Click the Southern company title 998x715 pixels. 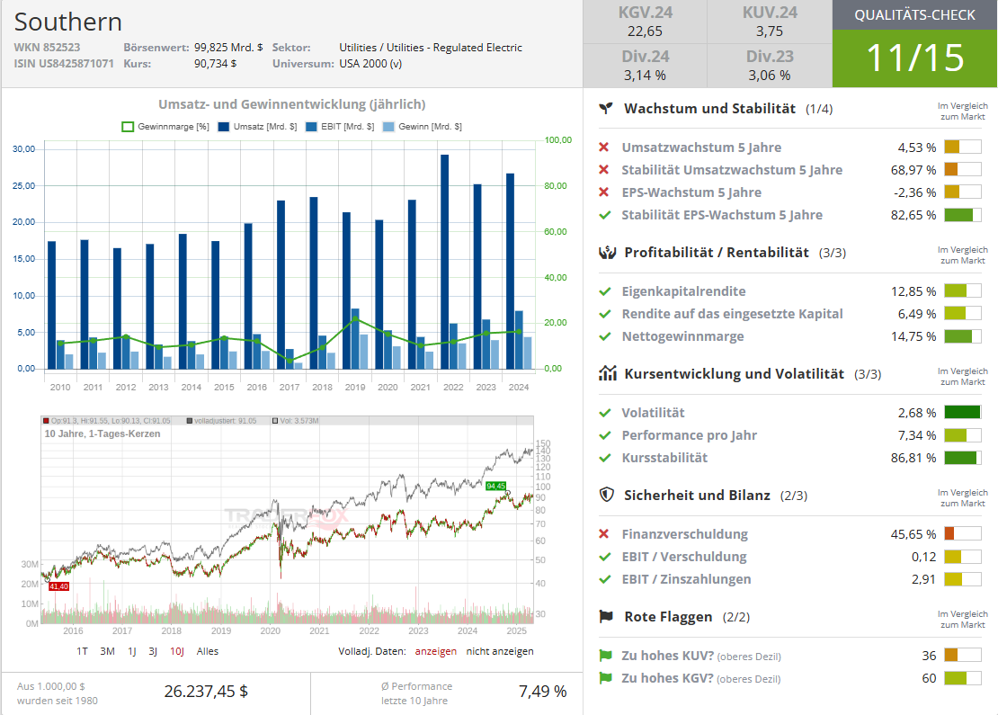pyautogui.click(x=68, y=22)
